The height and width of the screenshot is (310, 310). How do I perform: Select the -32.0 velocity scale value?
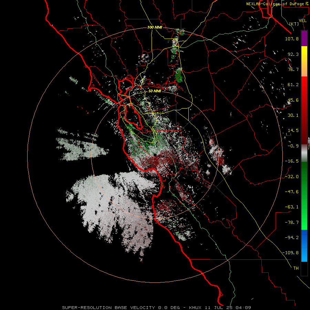point(292,177)
